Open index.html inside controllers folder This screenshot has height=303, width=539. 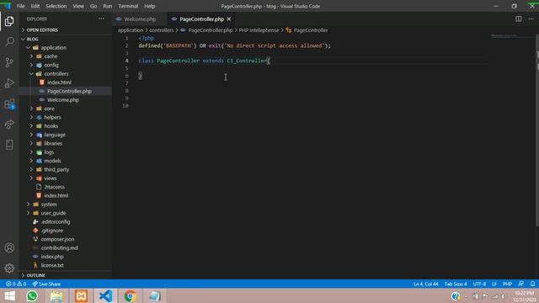pyautogui.click(x=59, y=82)
